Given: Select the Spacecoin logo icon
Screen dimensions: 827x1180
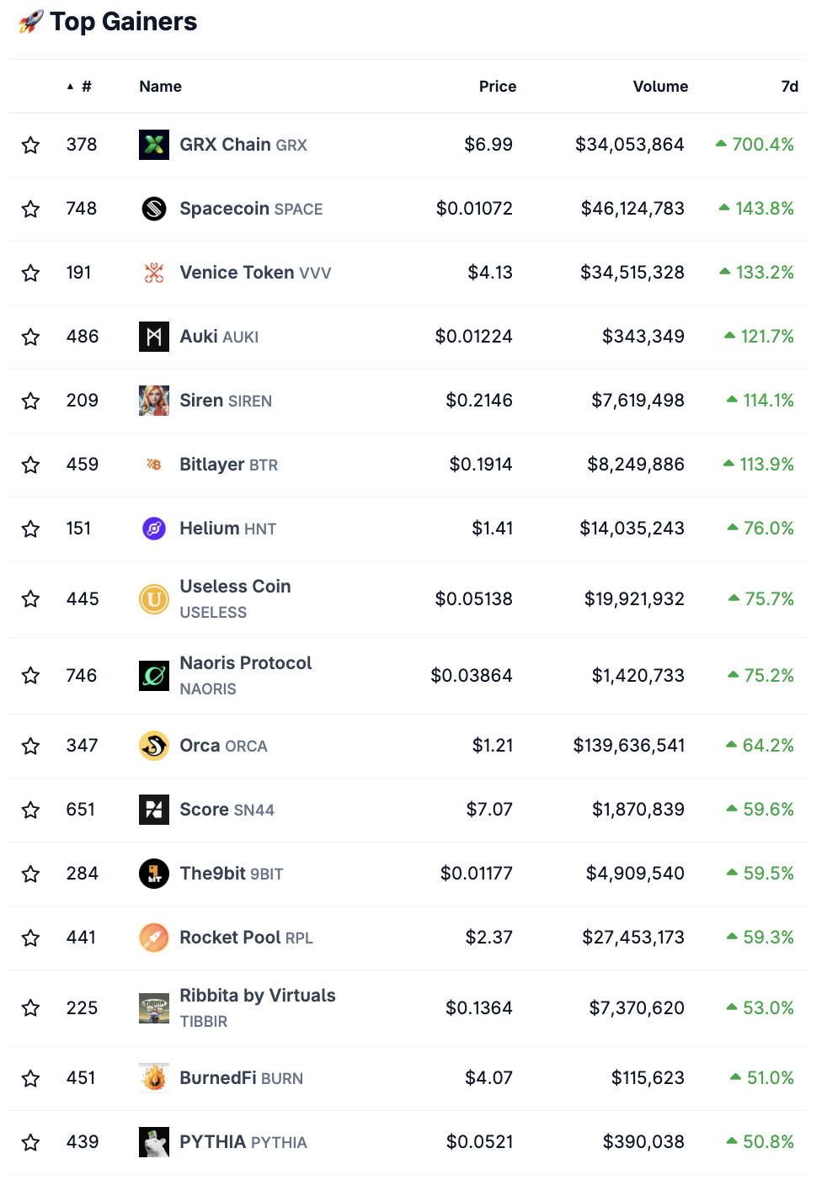Looking at the screenshot, I should tap(153, 208).
